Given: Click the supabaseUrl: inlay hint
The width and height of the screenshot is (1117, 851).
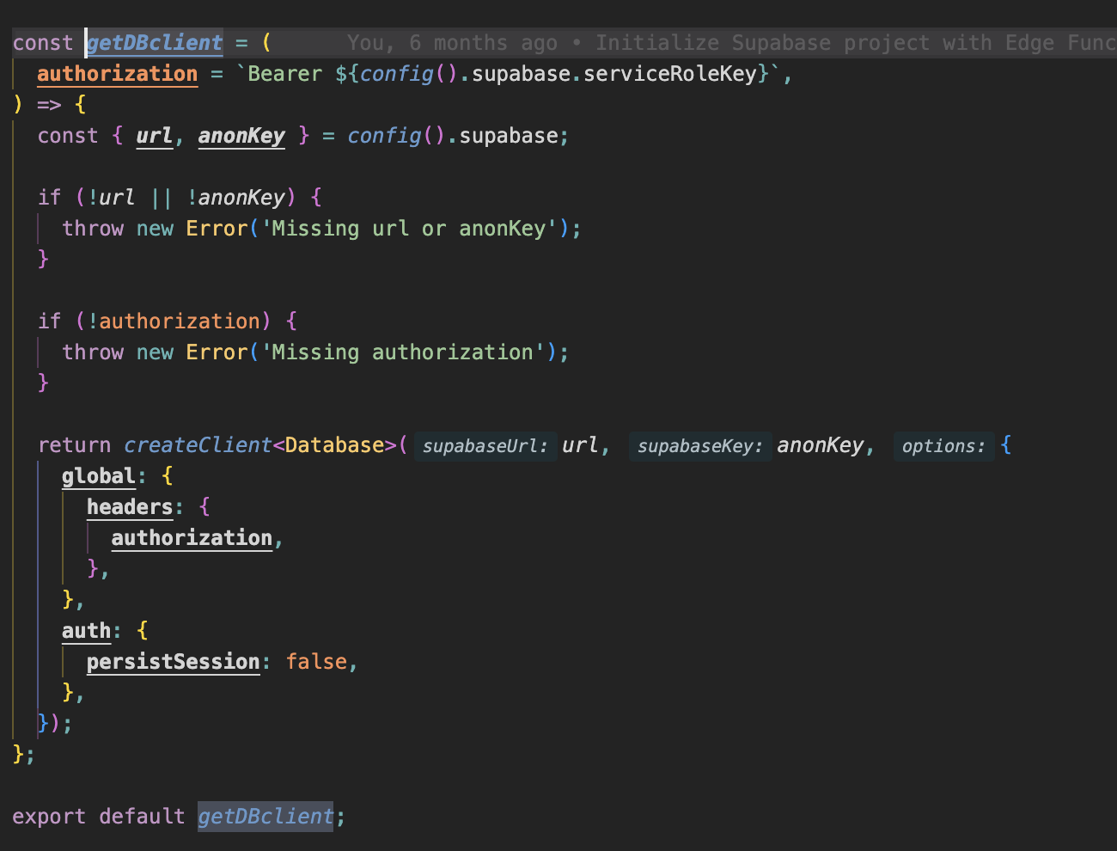Looking at the screenshot, I should tap(485, 446).
